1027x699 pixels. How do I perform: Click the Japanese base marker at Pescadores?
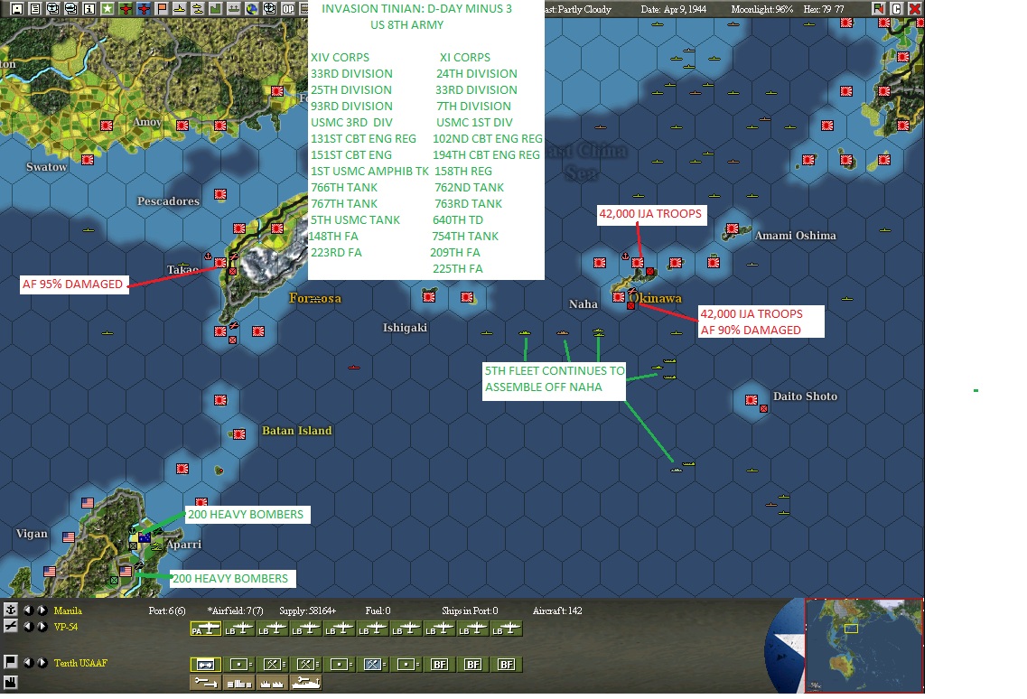point(220,194)
